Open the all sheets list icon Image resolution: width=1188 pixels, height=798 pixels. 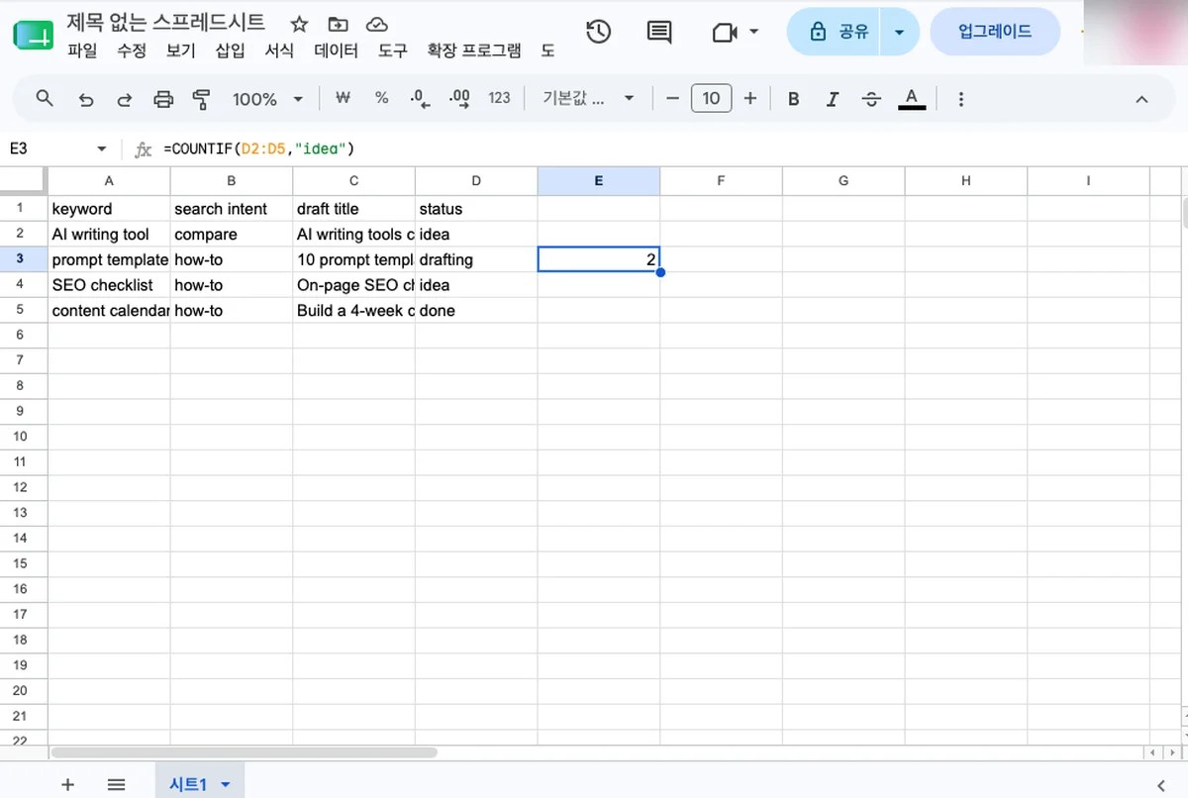pos(116,785)
